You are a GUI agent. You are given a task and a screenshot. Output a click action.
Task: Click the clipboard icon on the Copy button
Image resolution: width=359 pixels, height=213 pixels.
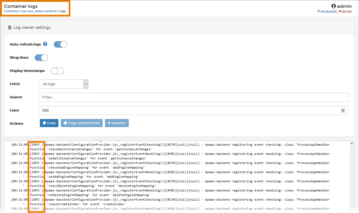click(x=44, y=123)
